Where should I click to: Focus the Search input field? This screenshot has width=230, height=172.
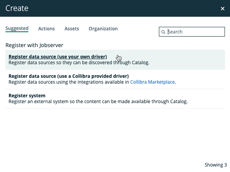tap(192, 32)
